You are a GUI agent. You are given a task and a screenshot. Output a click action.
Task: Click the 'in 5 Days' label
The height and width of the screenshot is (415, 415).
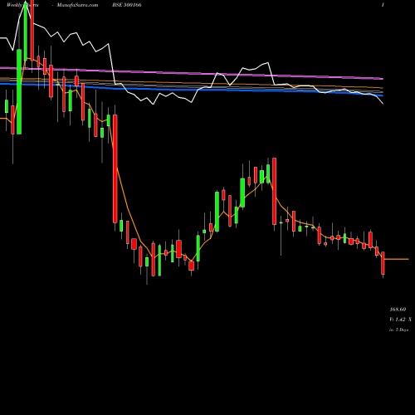[398, 330]
